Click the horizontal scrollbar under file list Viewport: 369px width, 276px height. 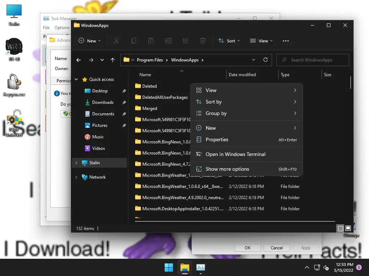(x=235, y=221)
